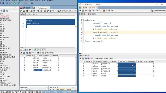Switch to Script Output tab in left panel

click(x=27, y=50)
